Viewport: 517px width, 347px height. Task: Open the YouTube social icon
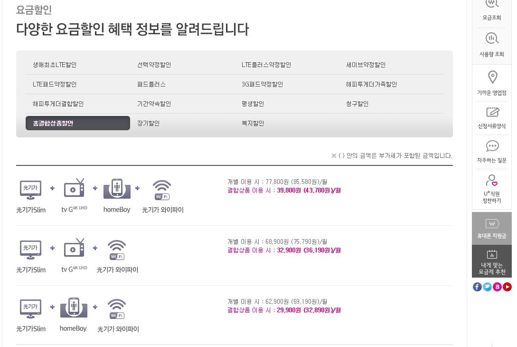(507, 287)
